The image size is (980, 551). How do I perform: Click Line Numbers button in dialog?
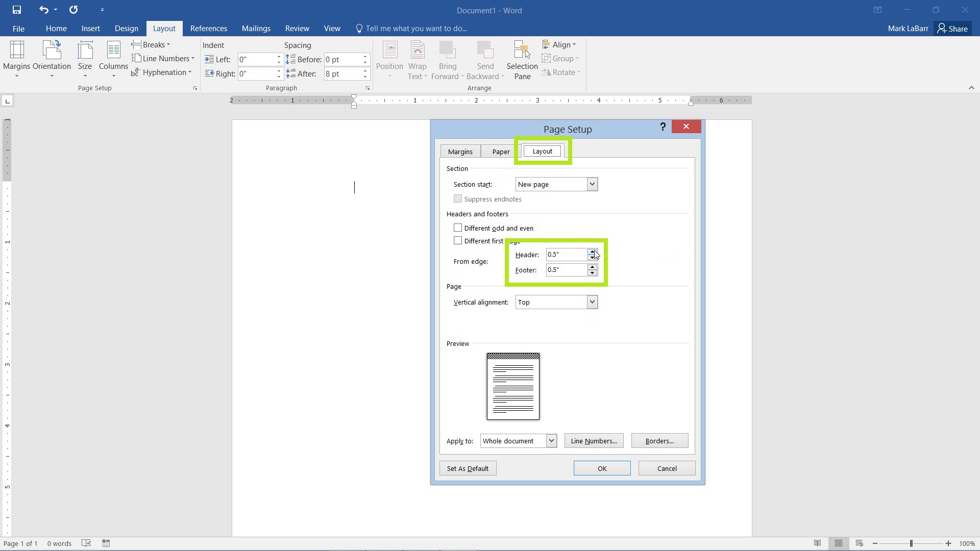(594, 441)
